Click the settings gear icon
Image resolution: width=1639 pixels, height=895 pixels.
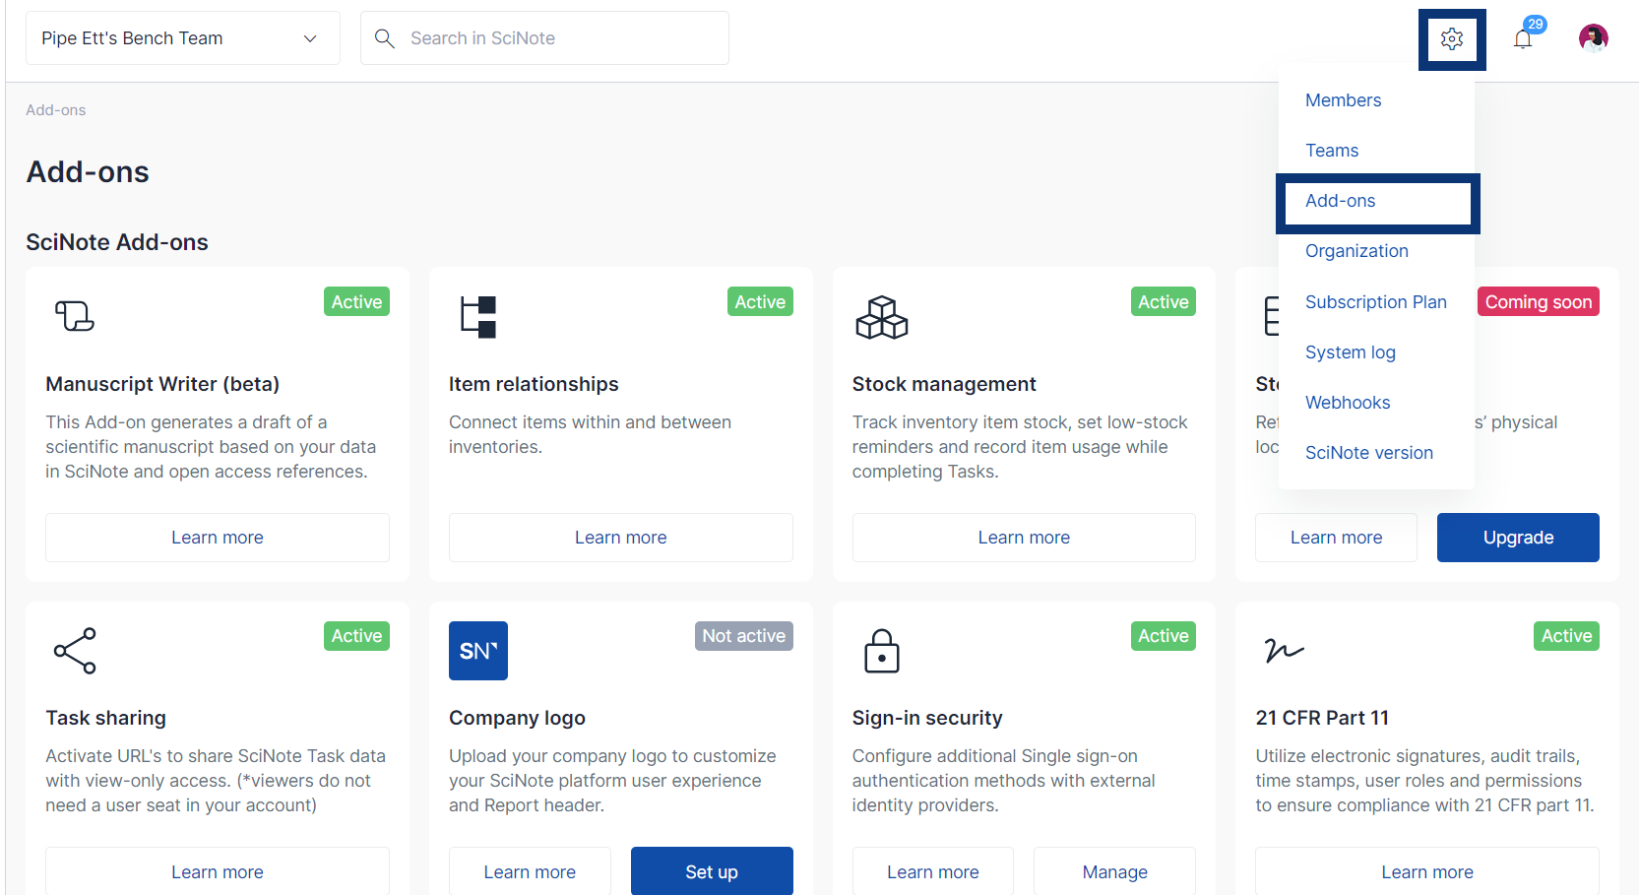tap(1451, 39)
